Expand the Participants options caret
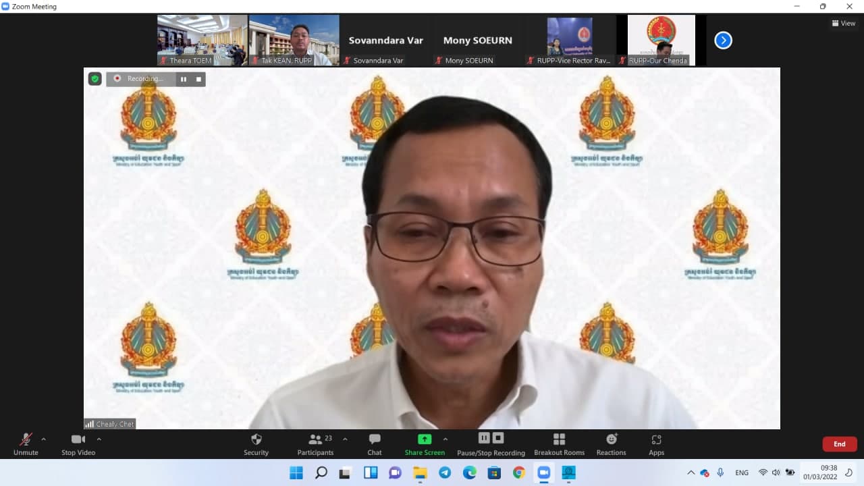The width and height of the screenshot is (864, 486). 345,439
